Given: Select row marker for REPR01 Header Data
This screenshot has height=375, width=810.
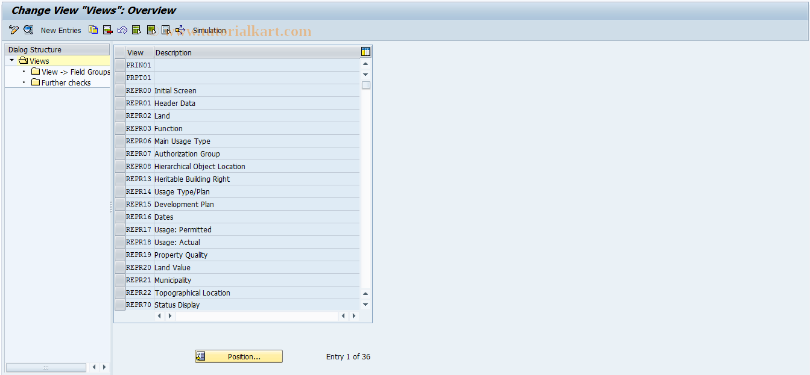Looking at the screenshot, I should [x=120, y=103].
